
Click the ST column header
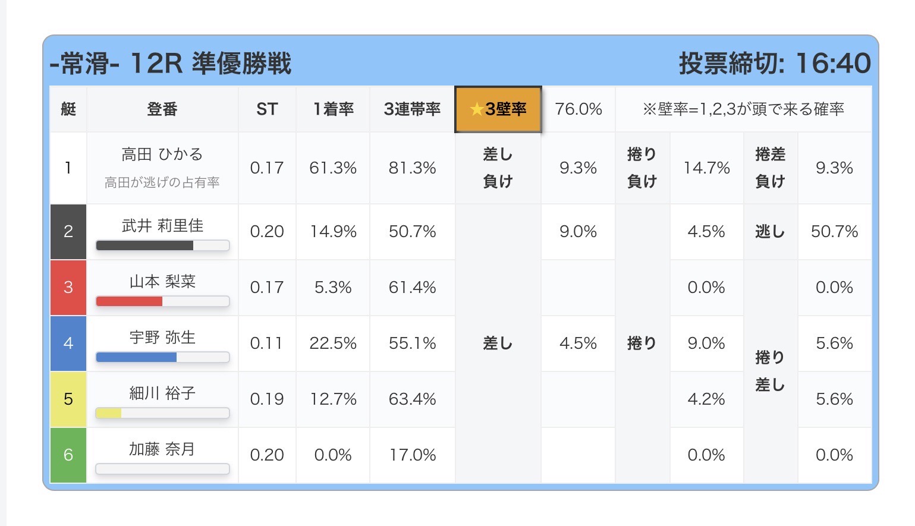(267, 109)
